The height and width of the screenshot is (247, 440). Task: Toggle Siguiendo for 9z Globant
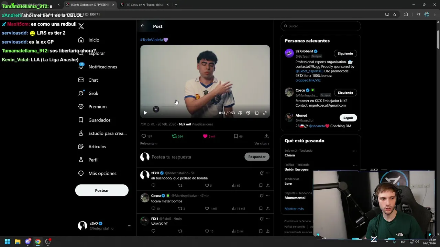345,54
